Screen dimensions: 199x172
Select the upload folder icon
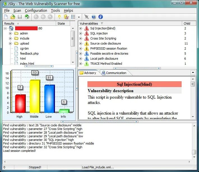[x=16, y=43]
